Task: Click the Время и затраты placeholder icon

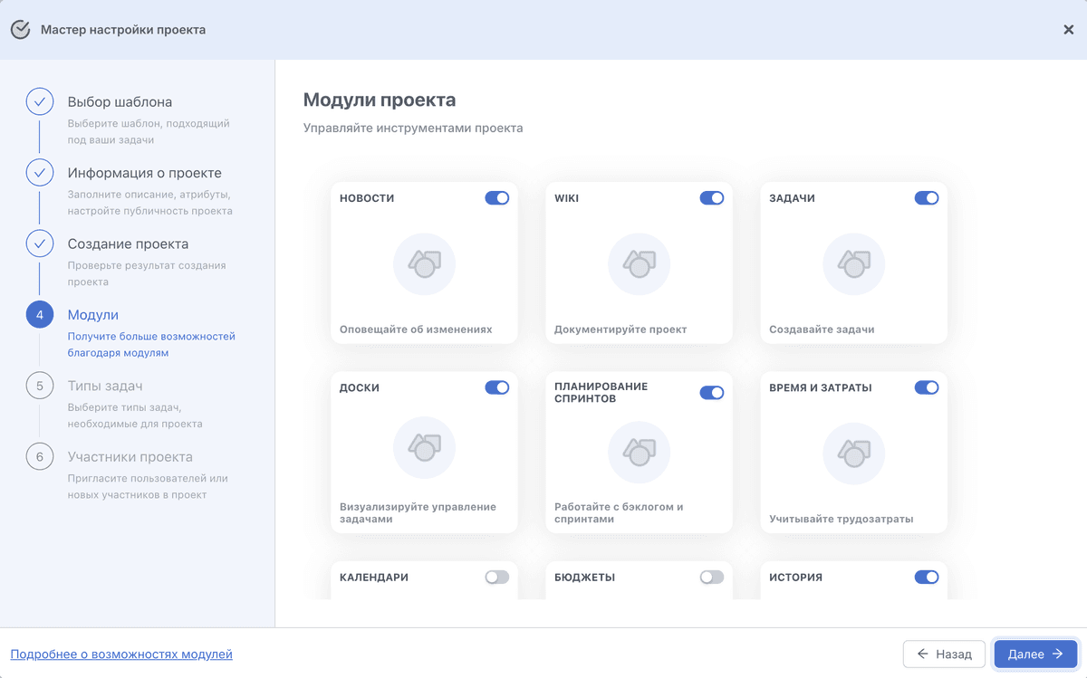Action: click(x=853, y=454)
